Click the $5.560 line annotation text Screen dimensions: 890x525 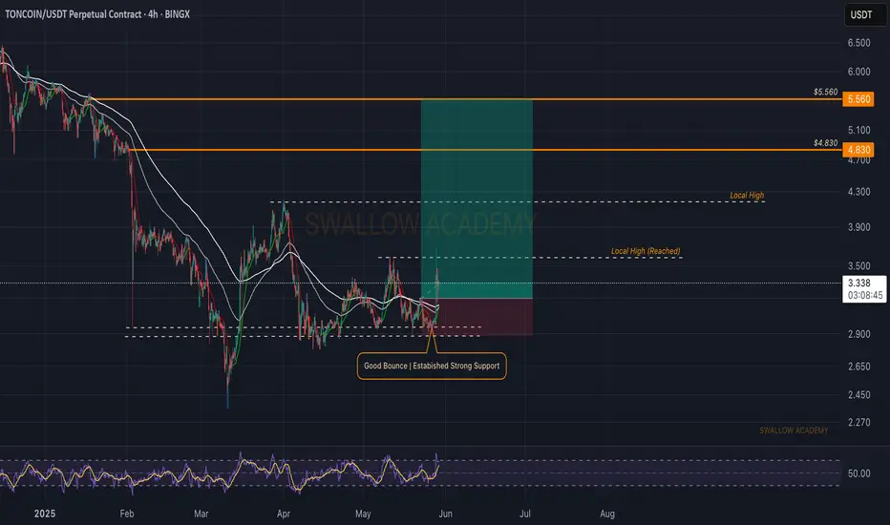pyautogui.click(x=825, y=92)
